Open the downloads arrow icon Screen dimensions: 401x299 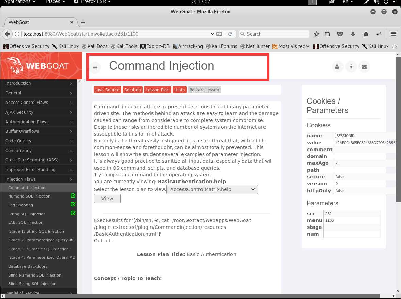point(353,34)
